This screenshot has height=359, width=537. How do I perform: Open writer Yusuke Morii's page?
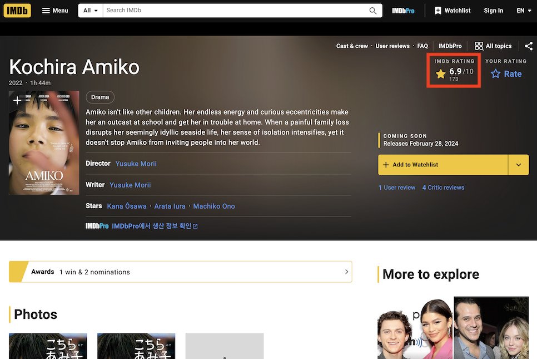(130, 185)
